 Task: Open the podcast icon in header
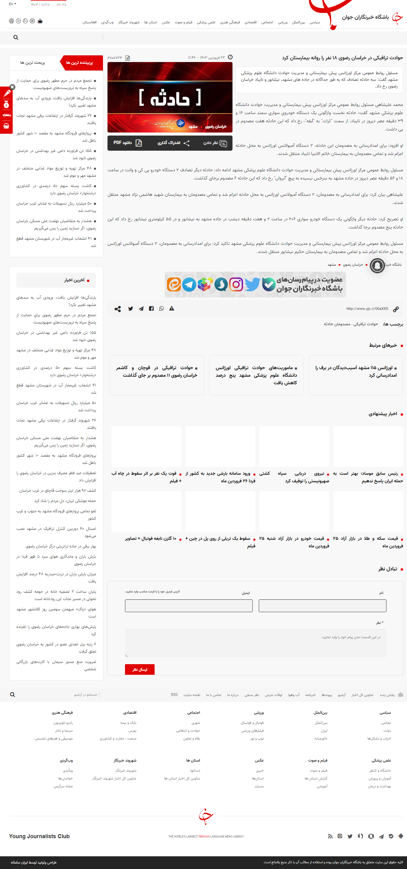pos(11,21)
